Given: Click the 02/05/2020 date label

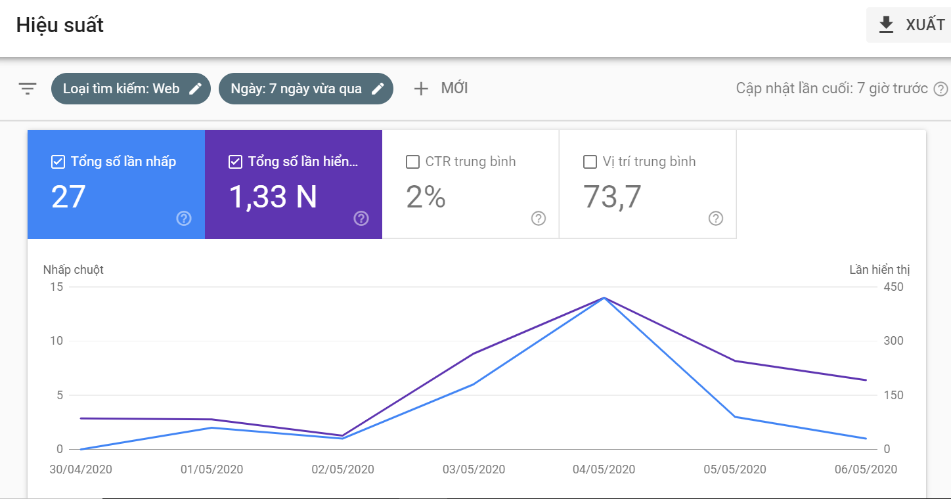Looking at the screenshot, I should pos(343,469).
